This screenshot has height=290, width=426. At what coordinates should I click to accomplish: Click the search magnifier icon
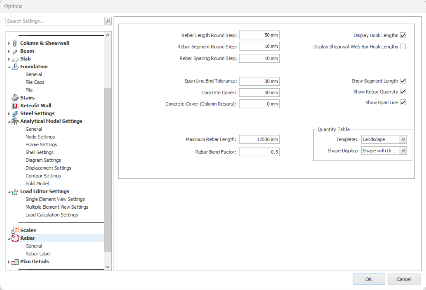pos(108,21)
